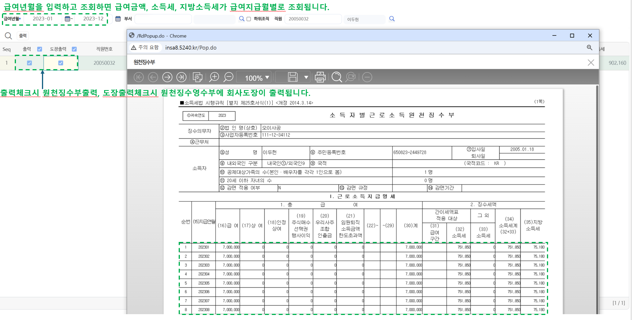
Task: Go to last page in report viewer
Action: click(181, 77)
